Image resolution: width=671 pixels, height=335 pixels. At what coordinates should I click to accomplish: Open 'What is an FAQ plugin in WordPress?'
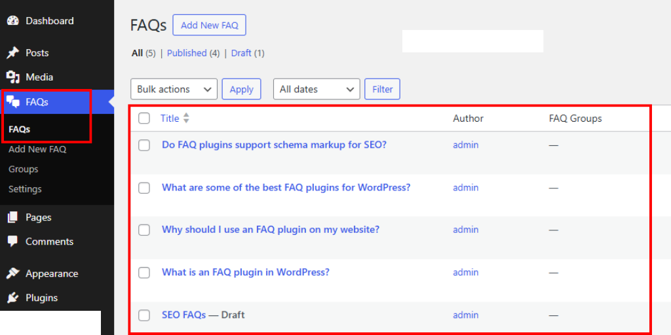click(x=246, y=272)
